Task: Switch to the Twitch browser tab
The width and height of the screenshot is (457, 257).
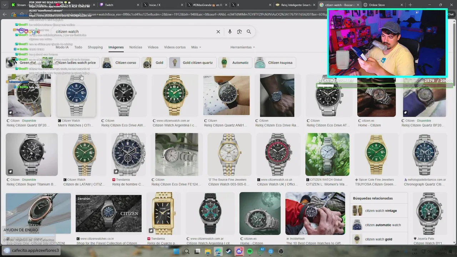Action: click(120, 5)
